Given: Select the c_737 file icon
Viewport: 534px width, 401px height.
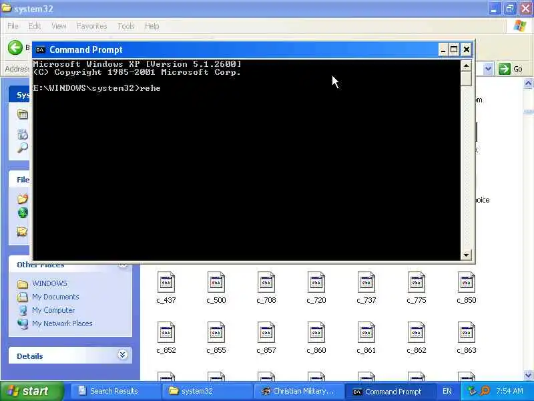Looking at the screenshot, I should (366, 282).
